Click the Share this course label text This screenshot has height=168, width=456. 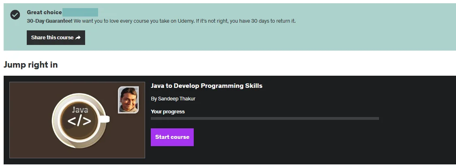coord(52,38)
